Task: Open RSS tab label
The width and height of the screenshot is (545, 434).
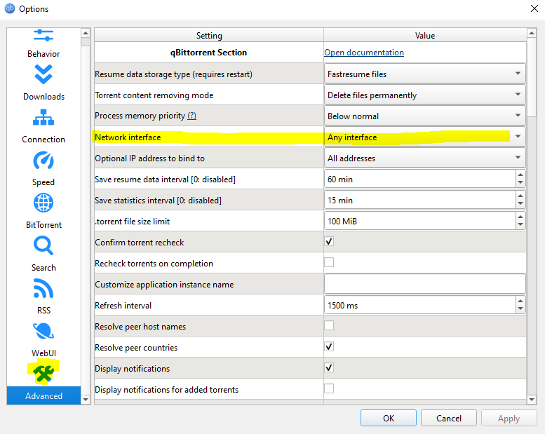Action: coord(43,311)
